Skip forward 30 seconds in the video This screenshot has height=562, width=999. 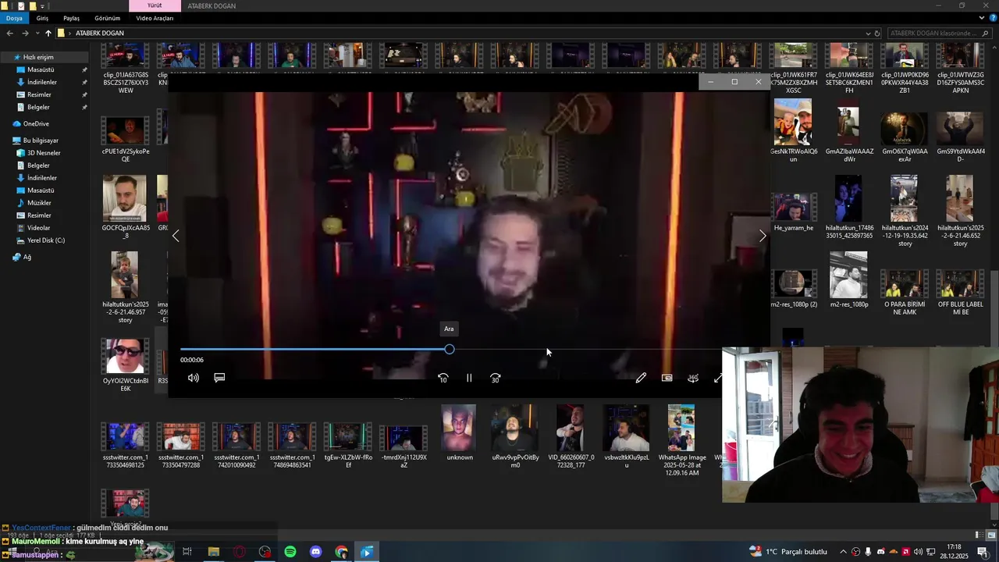495,378
